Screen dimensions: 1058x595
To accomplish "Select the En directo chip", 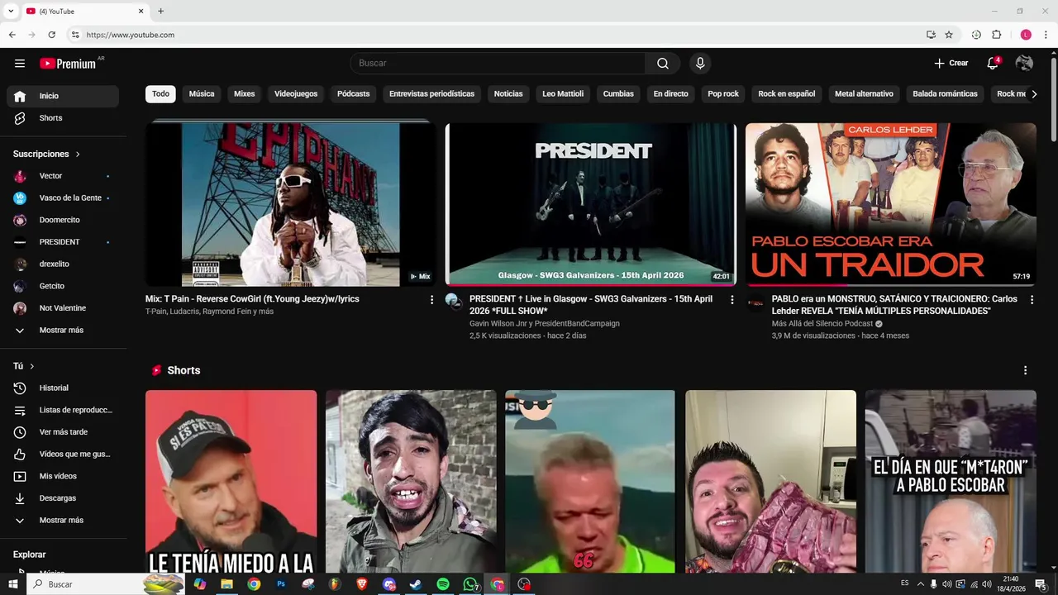I will pos(670,94).
